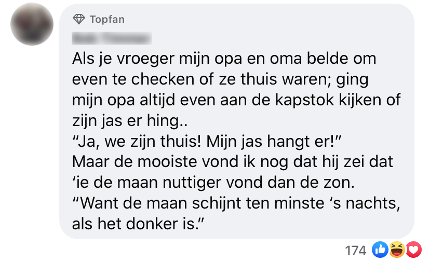The height and width of the screenshot is (262, 429).
Task: Click the line about "maan nuttiger vond"
Action: pos(213,183)
